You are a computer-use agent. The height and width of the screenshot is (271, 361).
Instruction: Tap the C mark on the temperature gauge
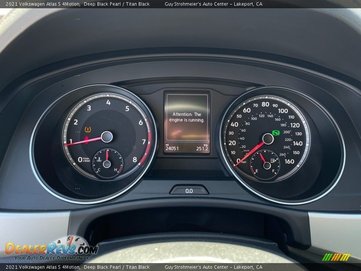tap(99, 170)
